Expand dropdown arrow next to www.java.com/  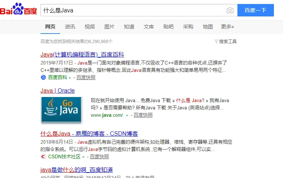pos(127,116)
